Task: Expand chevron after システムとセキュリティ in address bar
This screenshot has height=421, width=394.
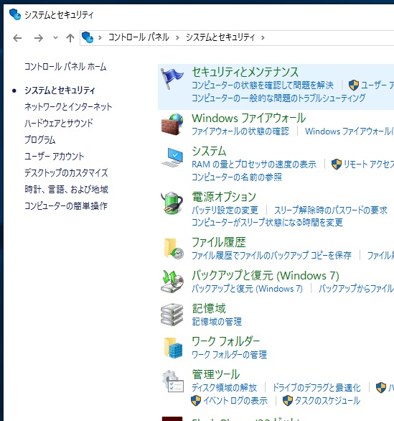Action: point(263,37)
